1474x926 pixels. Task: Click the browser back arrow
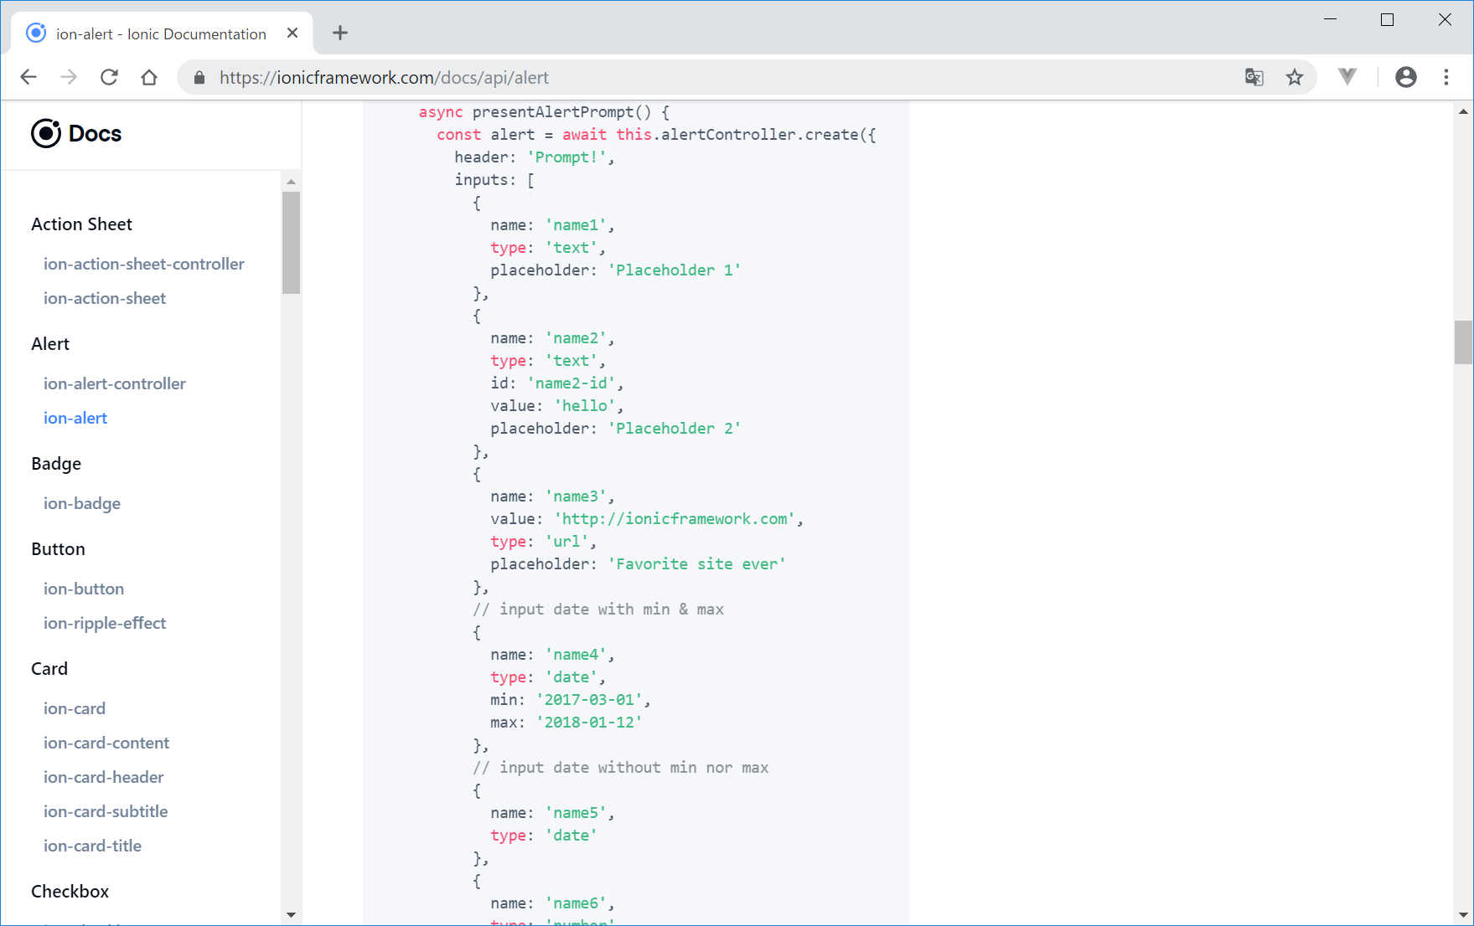click(x=28, y=77)
